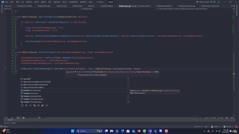Click the error count indicator
Screen dimensions: 239x134
(19, 118)
